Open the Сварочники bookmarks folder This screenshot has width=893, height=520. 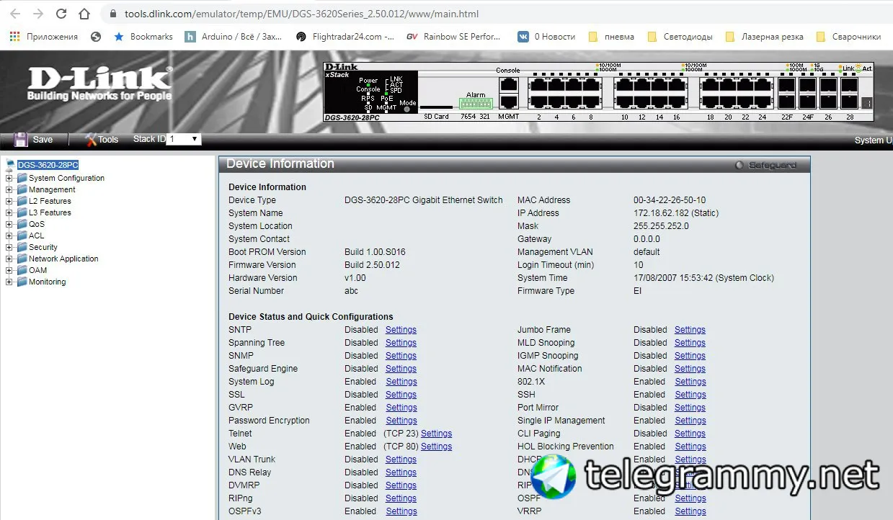(848, 37)
